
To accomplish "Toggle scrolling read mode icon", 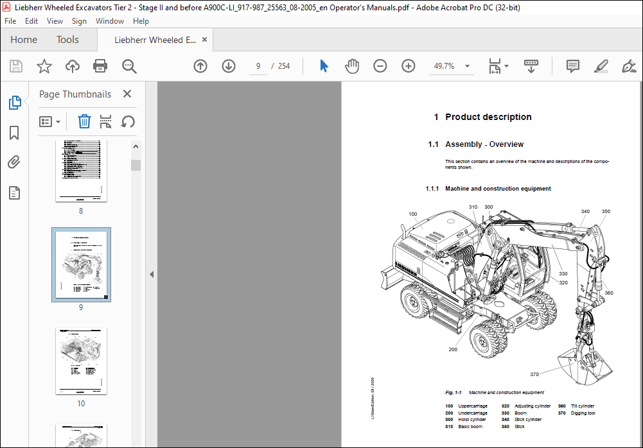I will click(531, 66).
